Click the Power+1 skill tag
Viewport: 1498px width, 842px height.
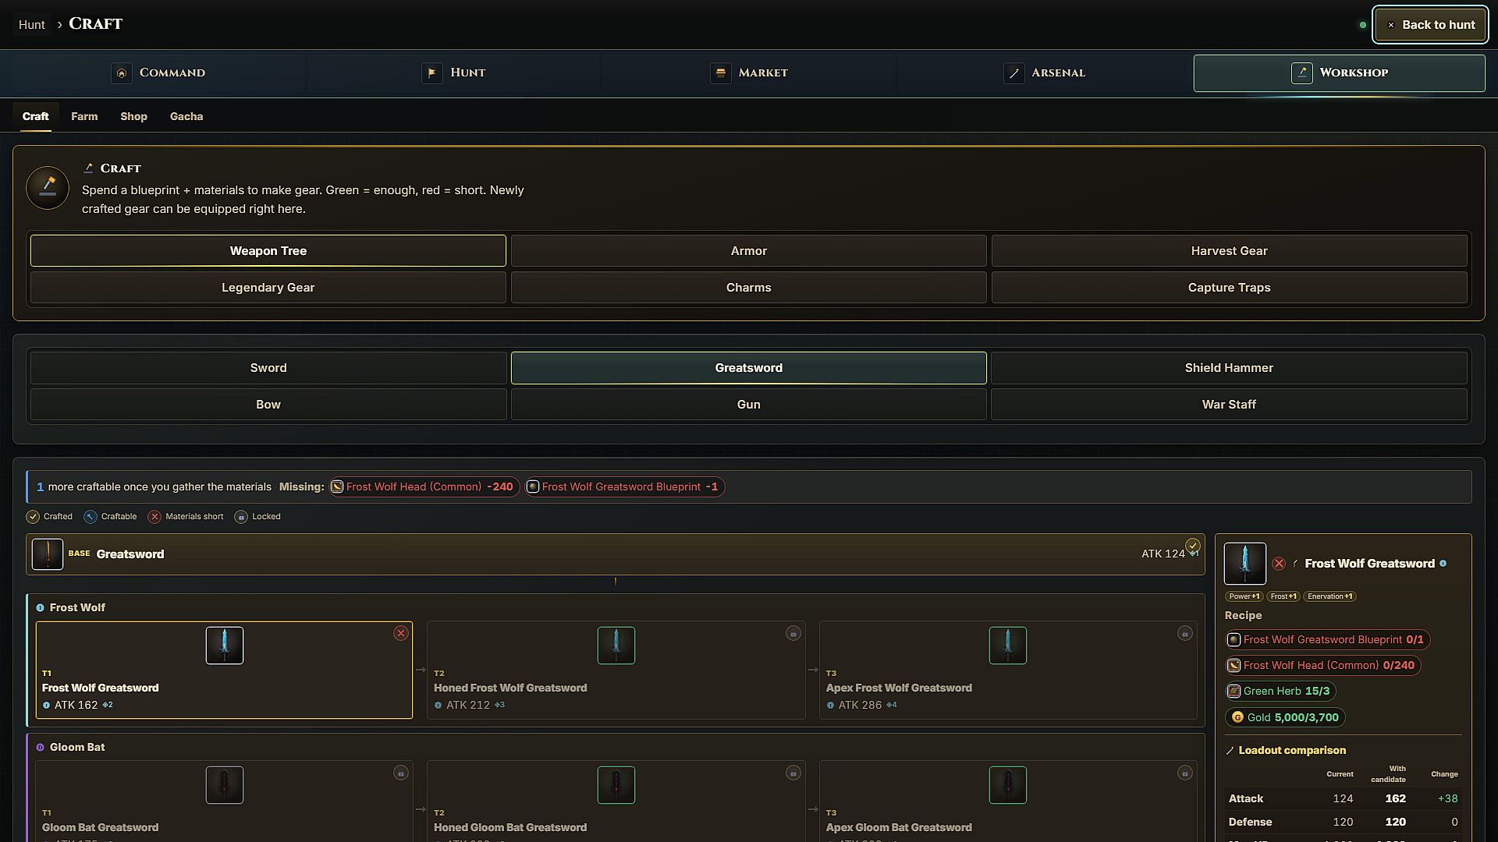pyautogui.click(x=1244, y=596)
